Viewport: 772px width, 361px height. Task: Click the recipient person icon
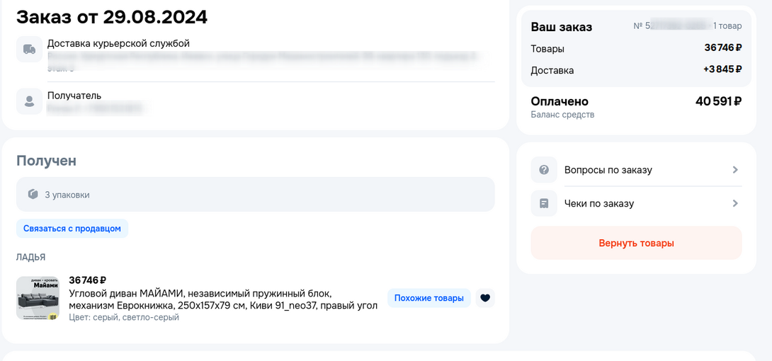[29, 101]
